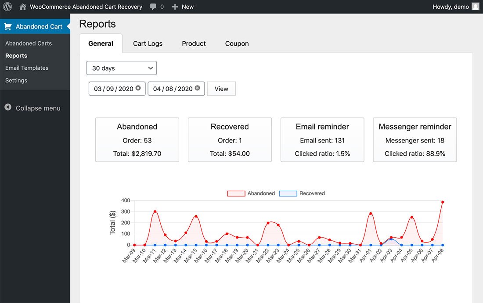Click the Reports page heading
Viewport: 483px width, 303px height.
[x=97, y=24]
